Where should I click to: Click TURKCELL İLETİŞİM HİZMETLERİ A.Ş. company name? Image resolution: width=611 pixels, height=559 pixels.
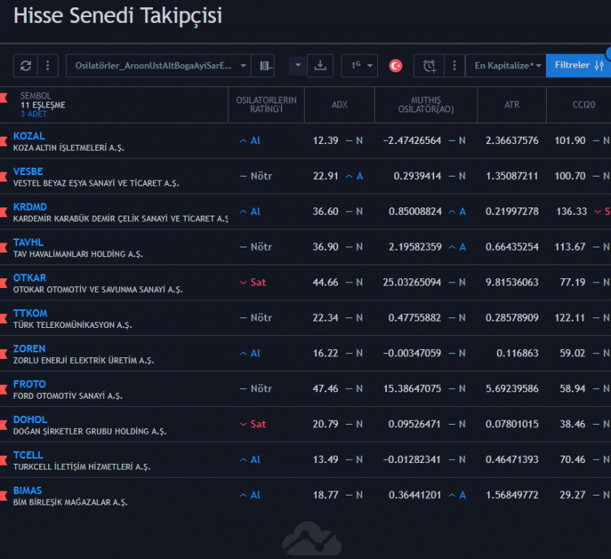coord(81,467)
